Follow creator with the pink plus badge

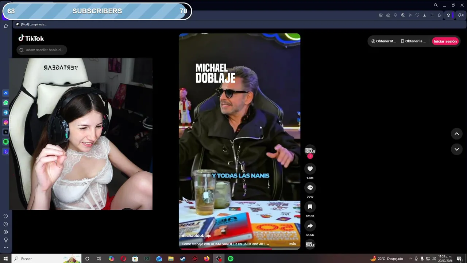tap(310, 156)
